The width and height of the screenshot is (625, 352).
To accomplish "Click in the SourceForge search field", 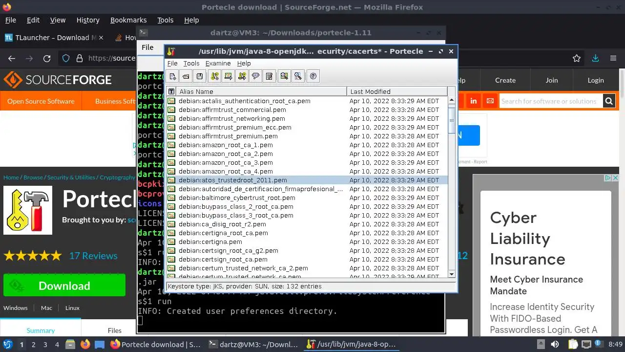I will [x=551, y=101].
